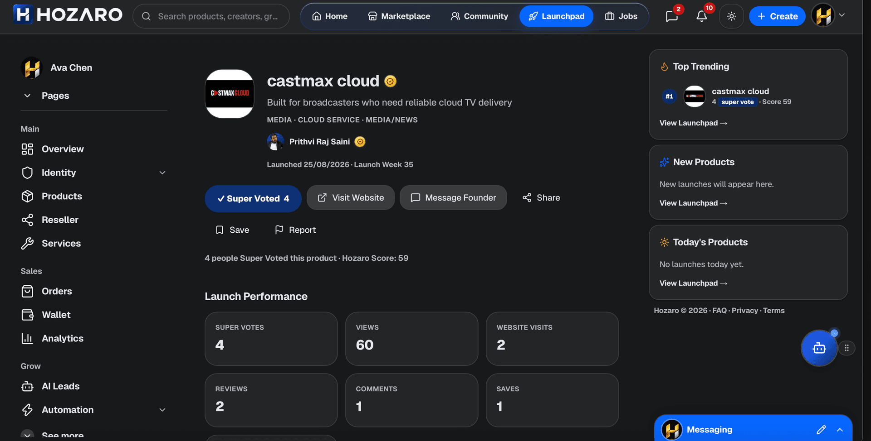Click the Create button
The height and width of the screenshot is (441, 871).
pyautogui.click(x=777, y=16)
